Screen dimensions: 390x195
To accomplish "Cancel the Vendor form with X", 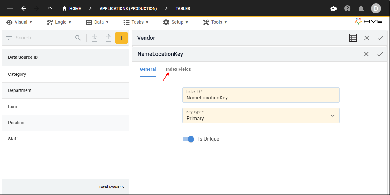I will click(367, 38).
